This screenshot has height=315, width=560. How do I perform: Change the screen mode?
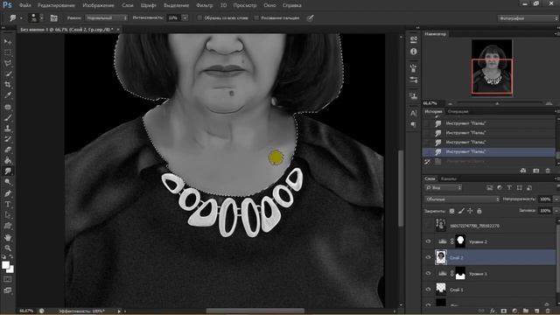(8, 290)
